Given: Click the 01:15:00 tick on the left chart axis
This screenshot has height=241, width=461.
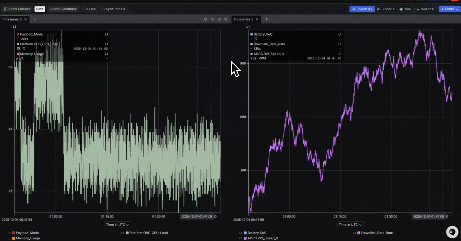Looking at the screenshot, I should pyautogui.click(x=107, y=217).
